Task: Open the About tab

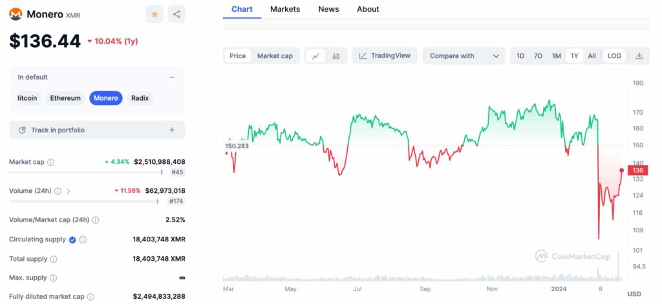Action: pyautogui.click(x=368, y=9)
